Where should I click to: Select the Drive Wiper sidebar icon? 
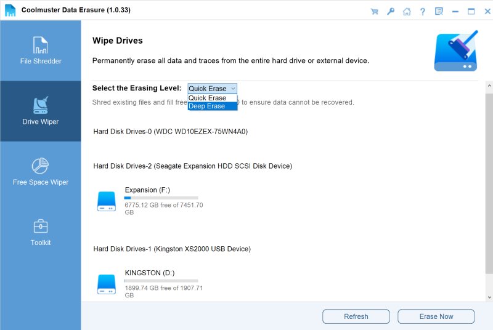tap(41, 111)
